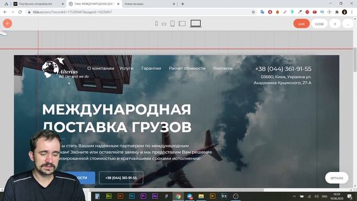
Task: Select the header phone number +38 (044) 361-91-55
Action: [283, 69]
